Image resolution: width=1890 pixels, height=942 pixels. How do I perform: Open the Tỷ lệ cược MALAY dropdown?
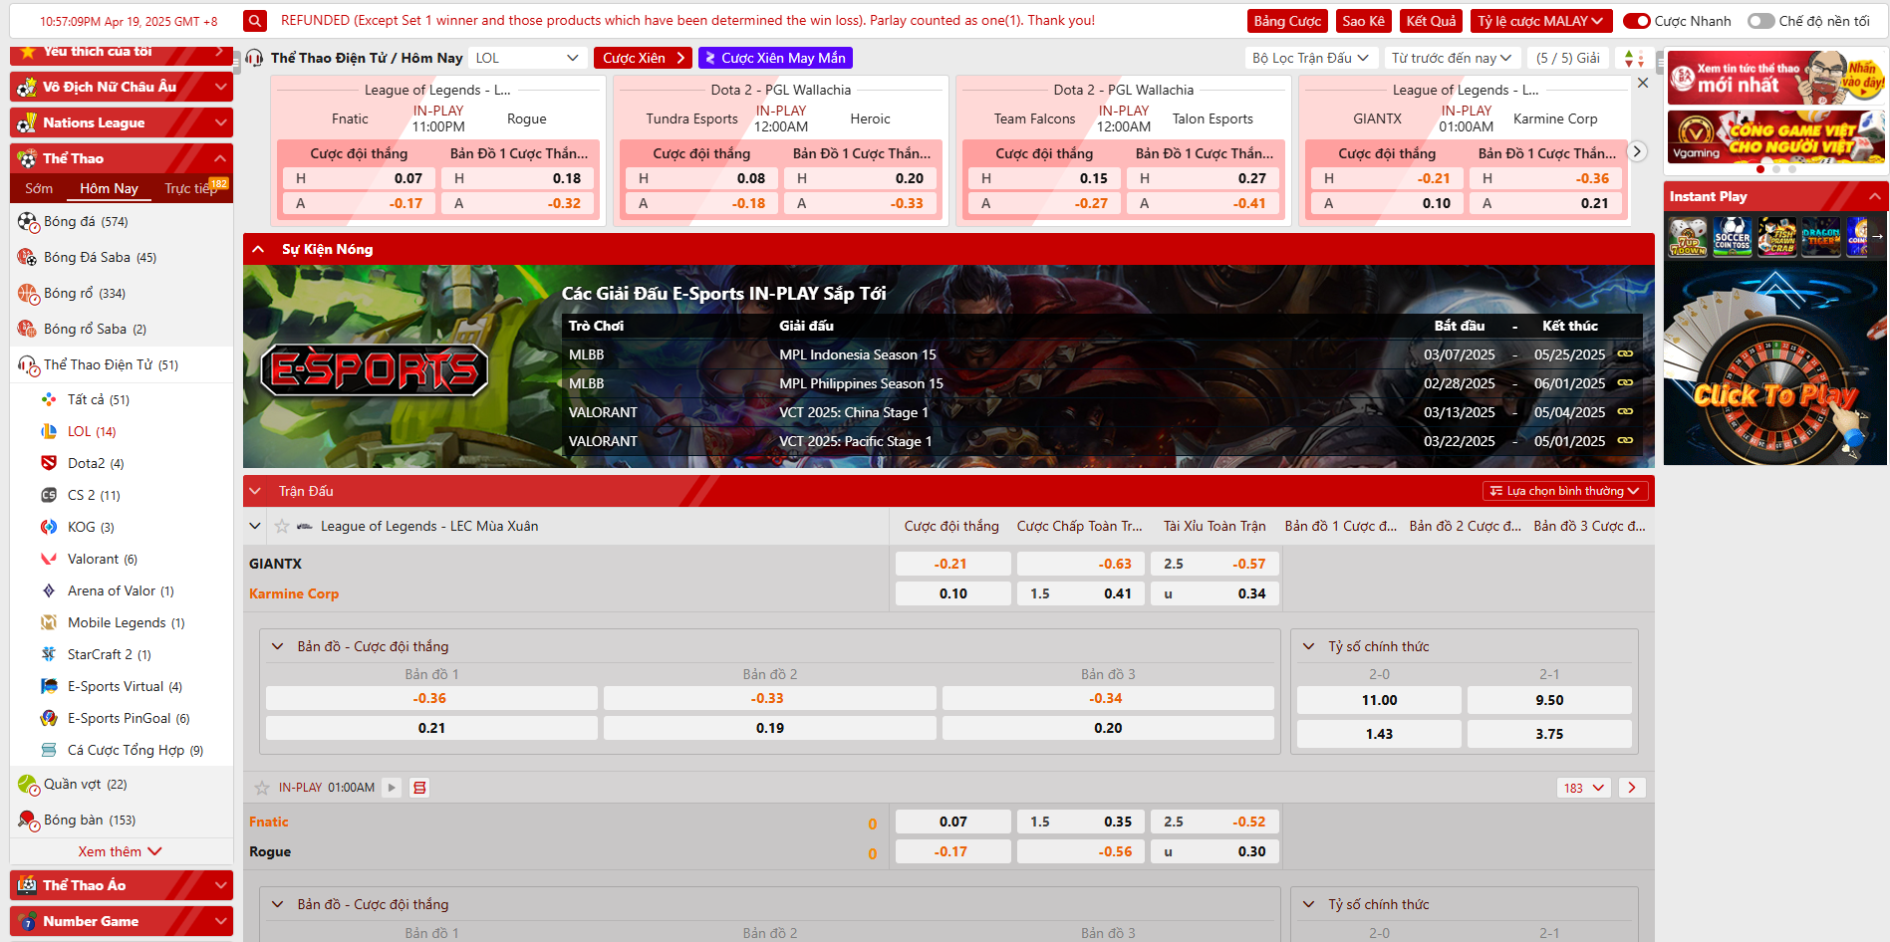[x=1540, y=21]
